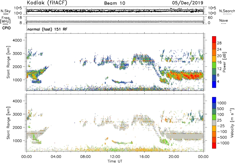The image size is (235, 163).
Task: Click the red segment of the Power colorbar
Action: [214, 39]
